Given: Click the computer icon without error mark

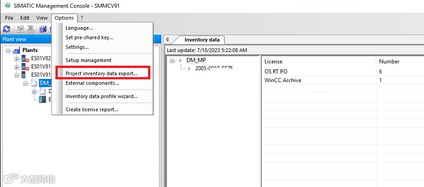Looking at the screenshot, I should click(24, 75).
